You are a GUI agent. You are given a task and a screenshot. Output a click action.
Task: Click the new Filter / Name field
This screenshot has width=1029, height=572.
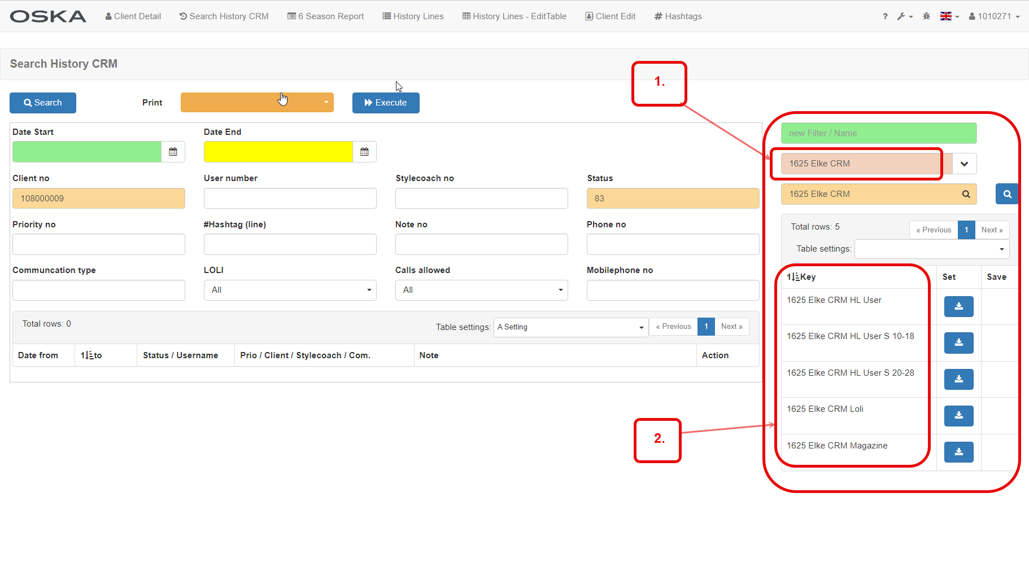(x=879, y=133)
